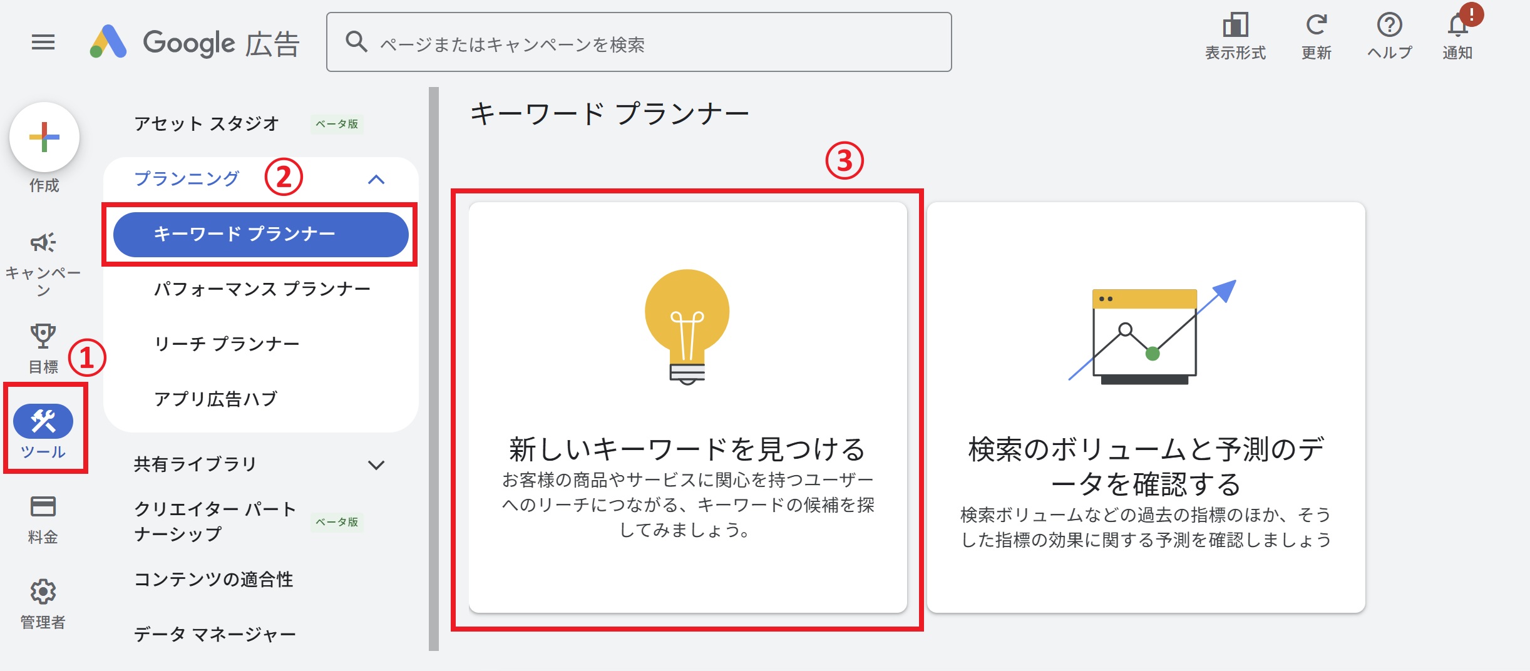The height and width of the screenshot is (671, 1530).
Task: Click the Discover new keywords card
Action: click(x=687, y=407)
